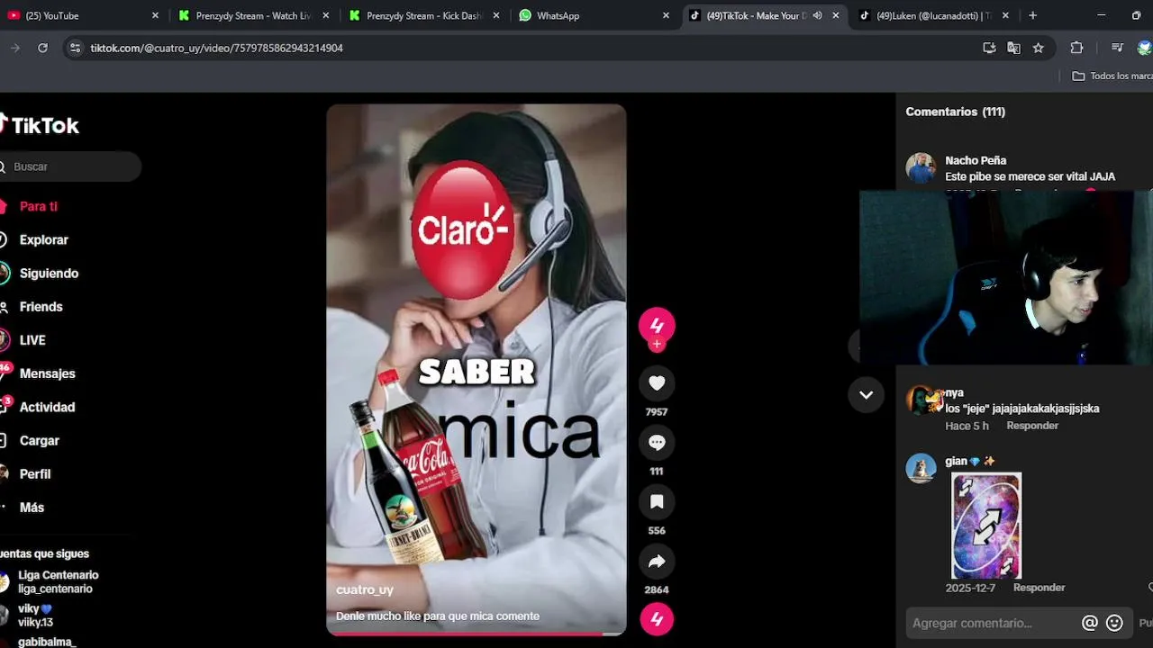
Task: Open the cuatro_uy profile avatar beside video
Action: pyautogui.click(x=657, y=325)
